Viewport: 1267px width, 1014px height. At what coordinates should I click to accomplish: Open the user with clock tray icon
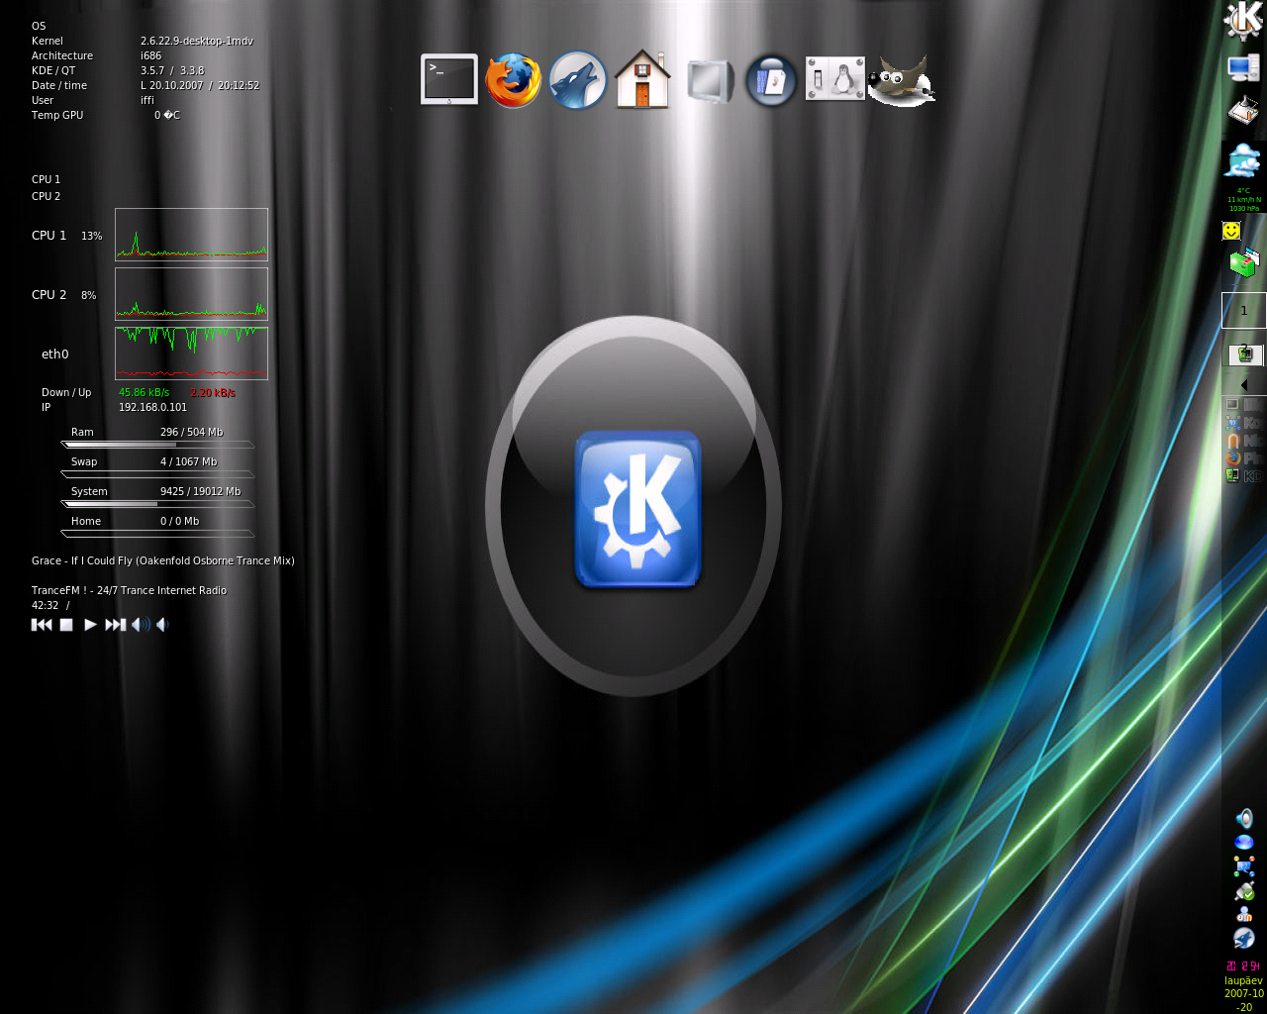1244,914
